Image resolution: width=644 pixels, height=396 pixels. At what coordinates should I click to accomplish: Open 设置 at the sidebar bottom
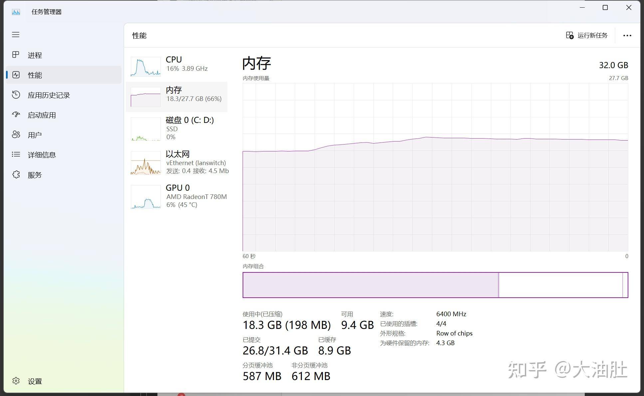pyautogui.click(x=63, y=381)
